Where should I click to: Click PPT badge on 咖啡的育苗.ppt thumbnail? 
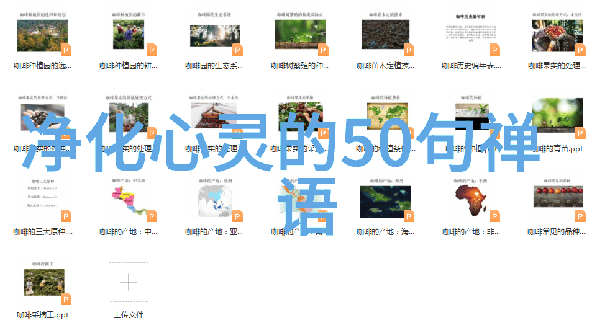(580, 133)
